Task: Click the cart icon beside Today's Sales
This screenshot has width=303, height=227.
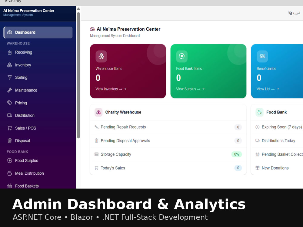Action: [96, 168]
